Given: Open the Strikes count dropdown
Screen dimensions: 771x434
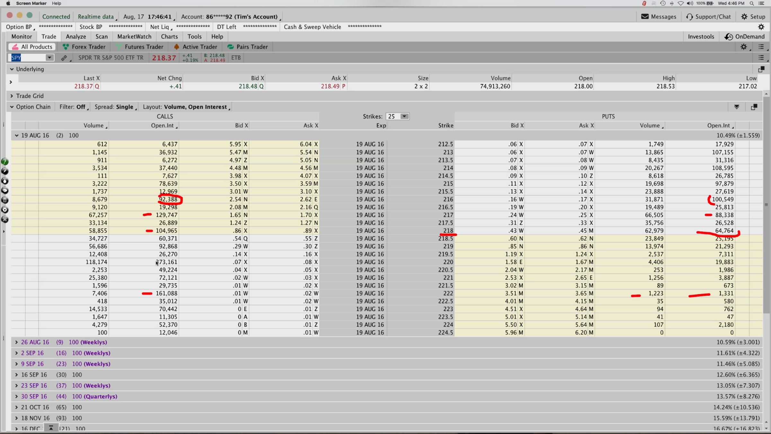Looking at the screenshot, I should [404, 116].
